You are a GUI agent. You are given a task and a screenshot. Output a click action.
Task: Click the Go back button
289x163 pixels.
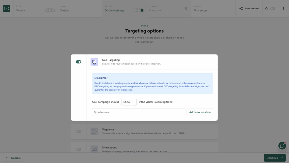[14, 158]
